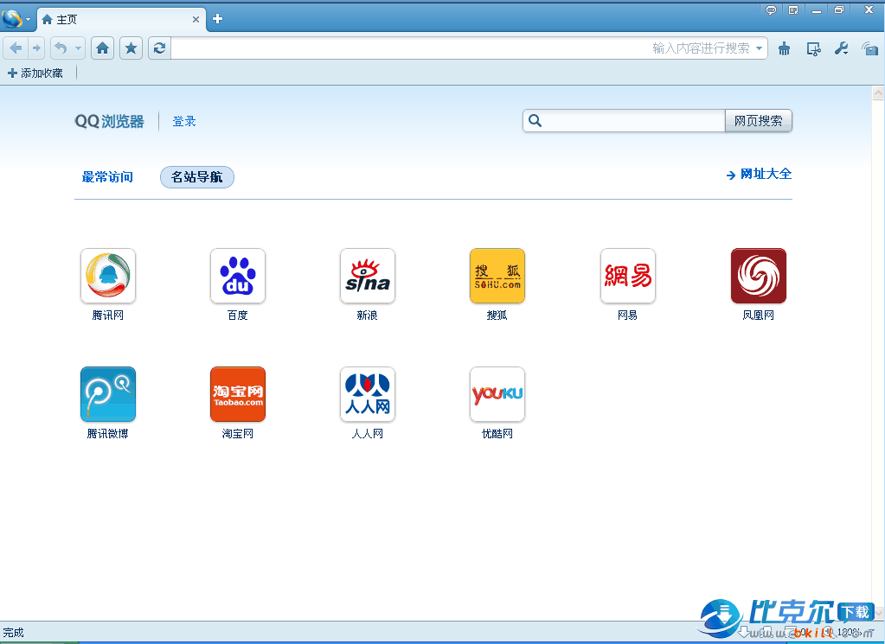Open the 腾讯微博 site icon
885x644 pixels.
108,394
